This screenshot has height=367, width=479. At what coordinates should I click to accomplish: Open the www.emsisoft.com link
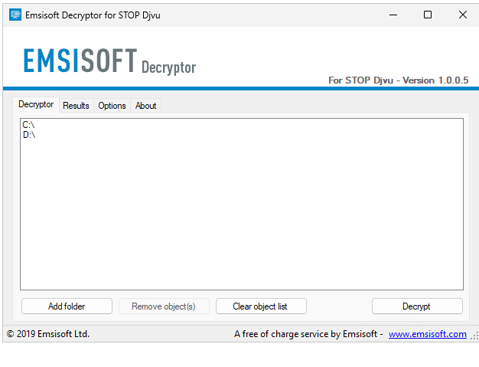tap(427, 334)
